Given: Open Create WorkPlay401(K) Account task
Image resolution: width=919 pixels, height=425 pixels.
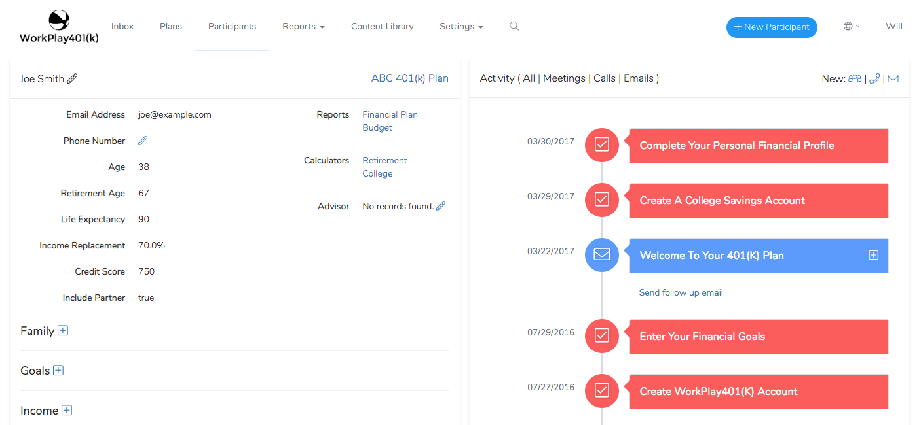Looking at the screenshot, I should (759, 392).
